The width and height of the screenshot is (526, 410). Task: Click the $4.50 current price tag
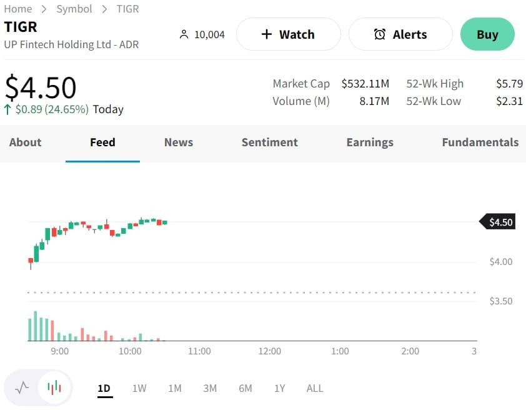[500, 222]
